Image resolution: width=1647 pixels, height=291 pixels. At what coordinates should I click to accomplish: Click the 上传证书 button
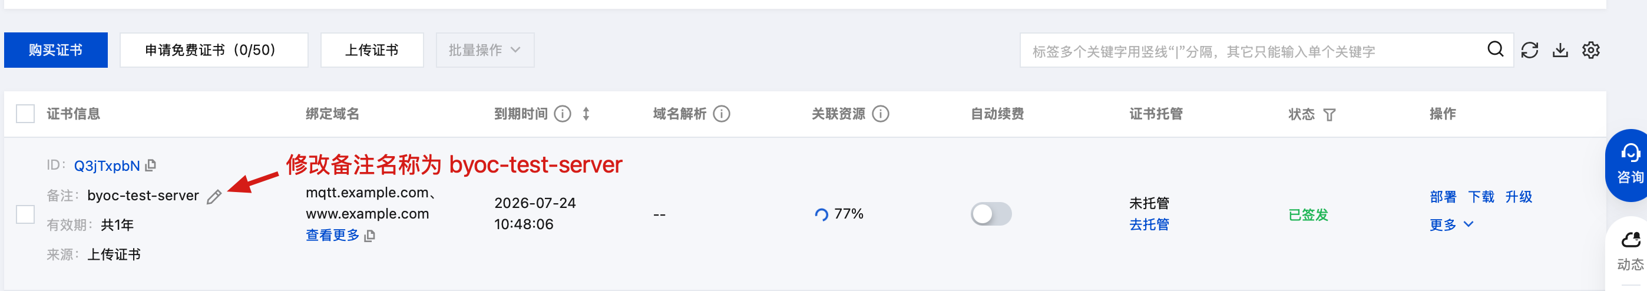(x=372, y=50)
